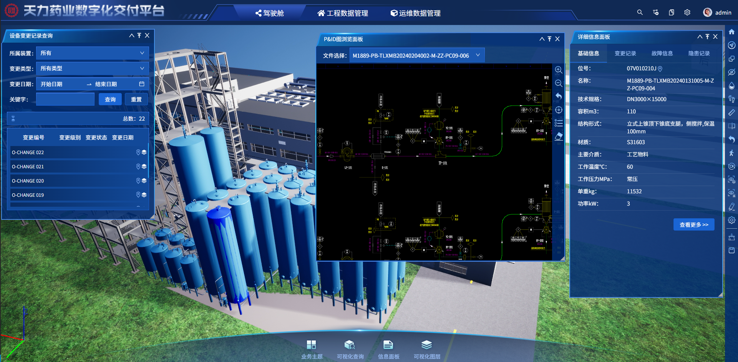This screenshot has width=738, height=362.
Task: Open the 业务主题 bottom dock icon
Action: 312,349
